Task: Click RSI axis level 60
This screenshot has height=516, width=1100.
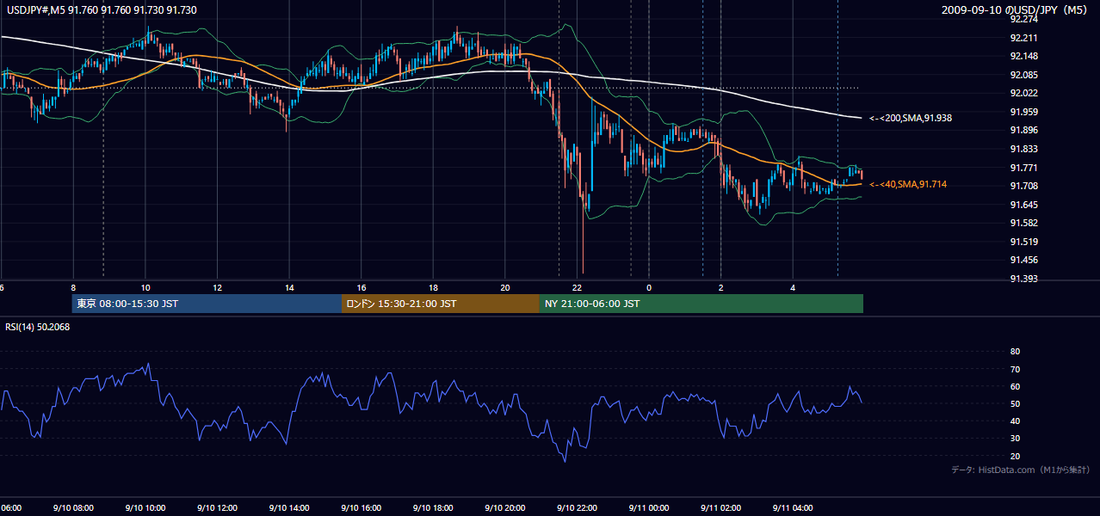Action: point(1016,386)
